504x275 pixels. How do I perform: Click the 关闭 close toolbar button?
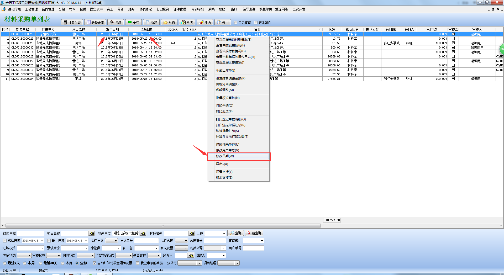(223, 22)
